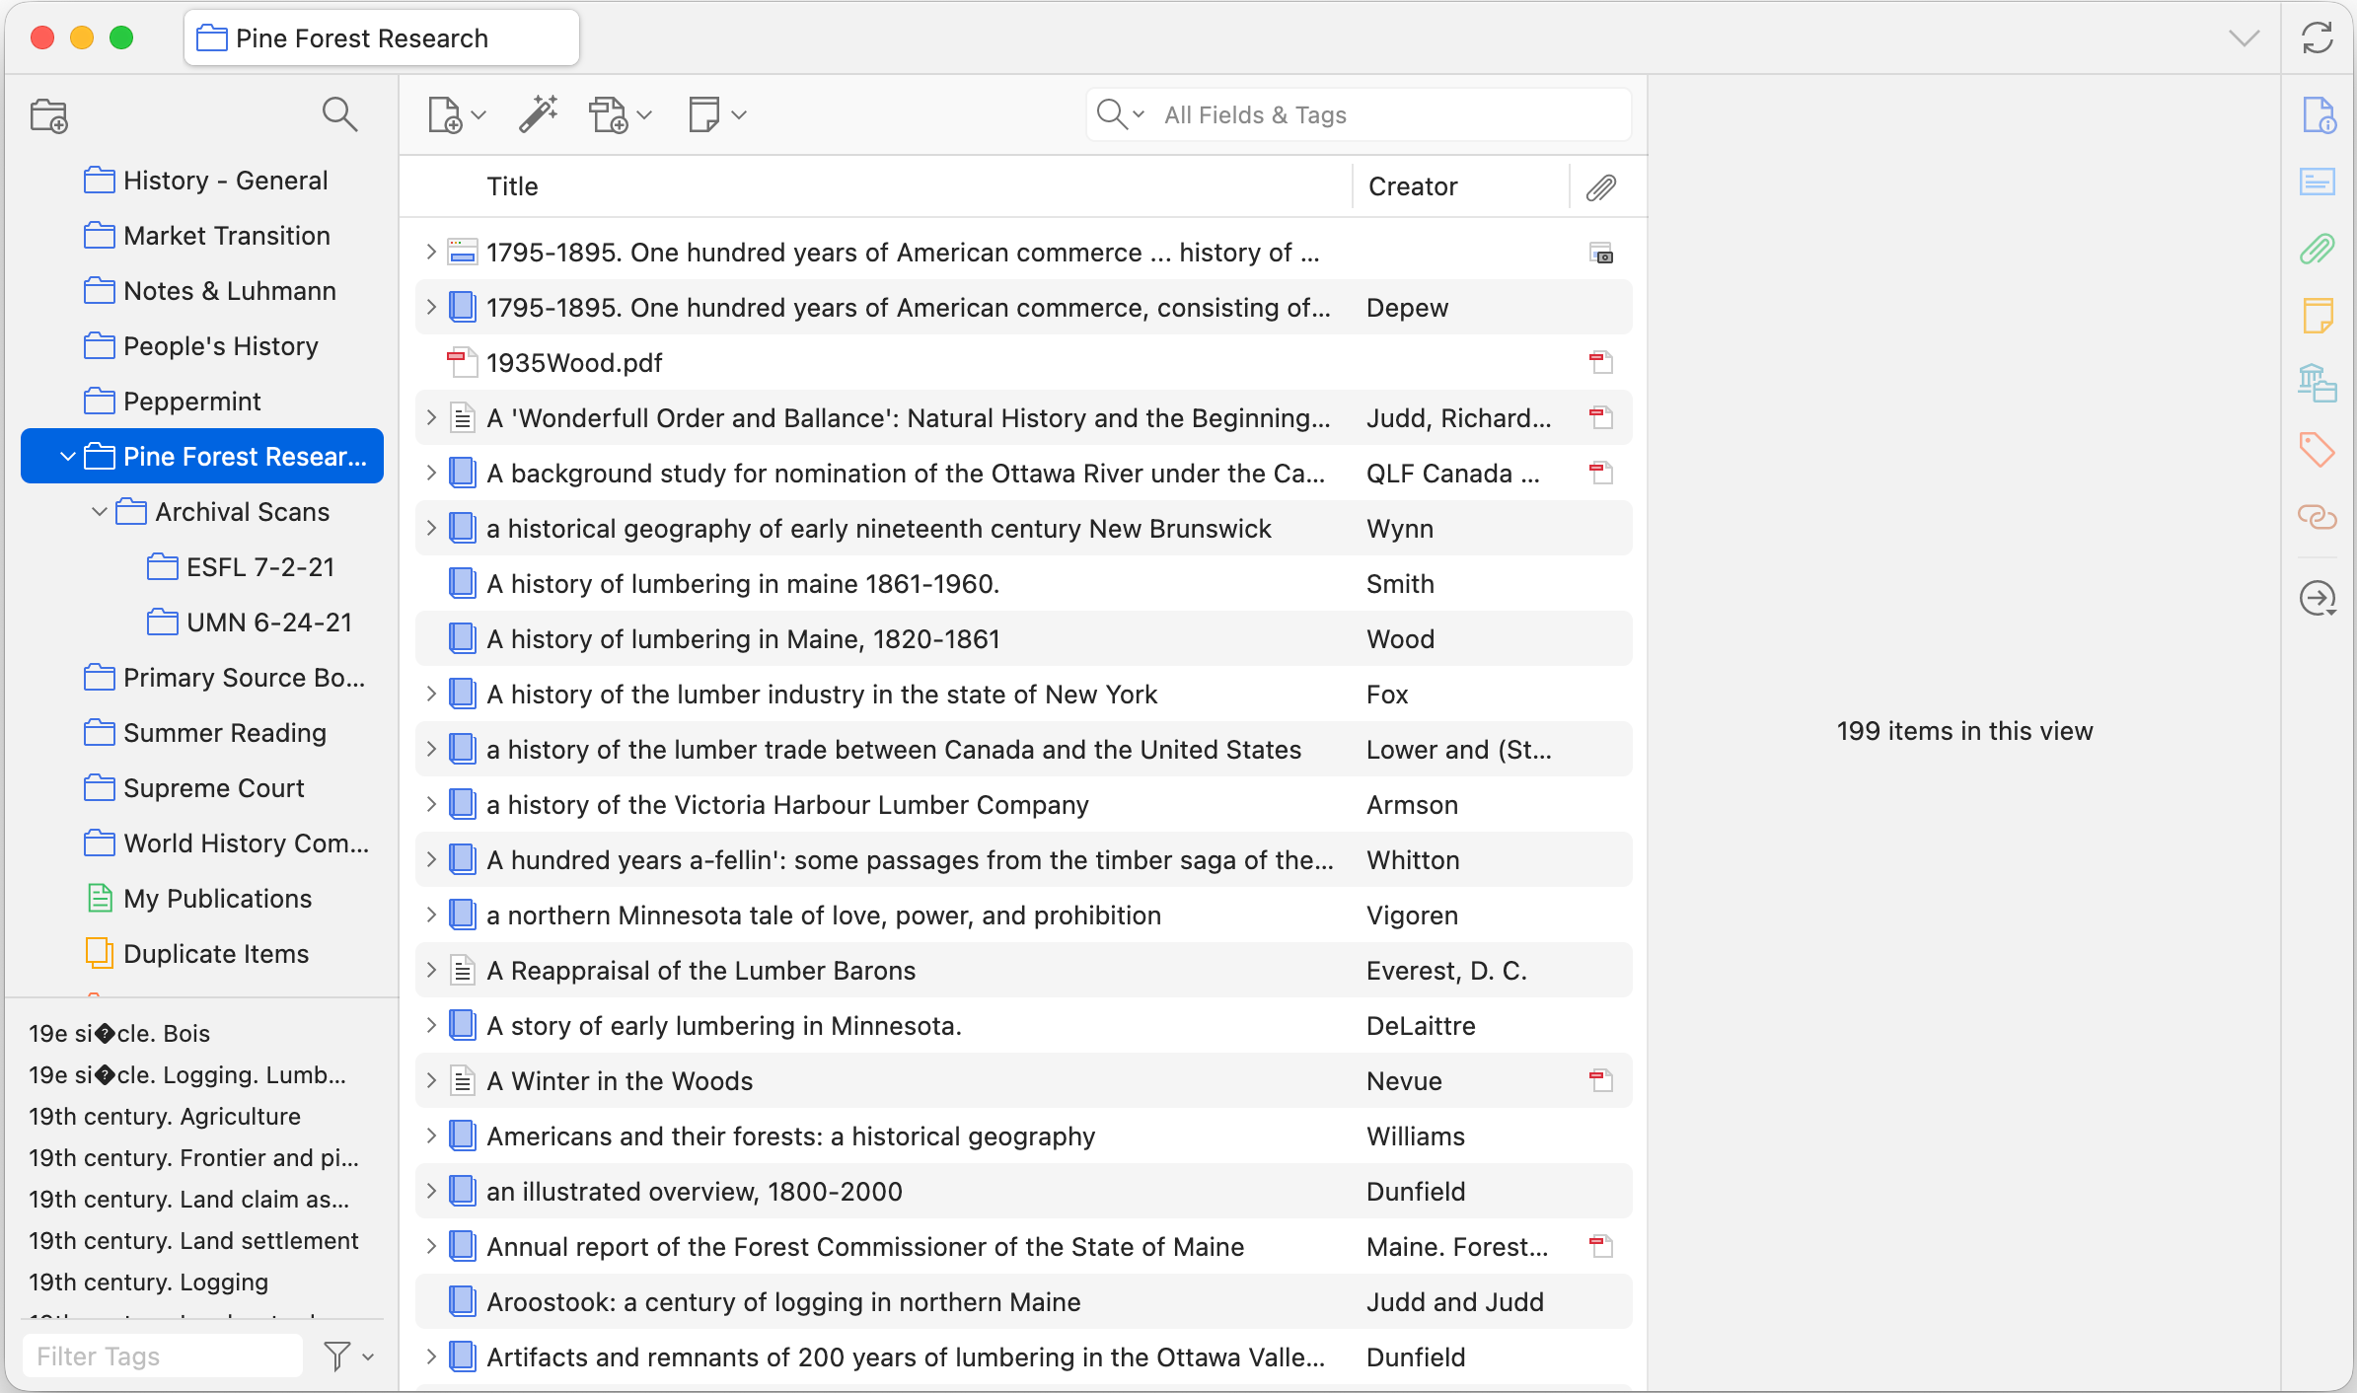Click the Locate arrow icon
This screenshot has height=1393, width=2357.
pos(2317,598)
